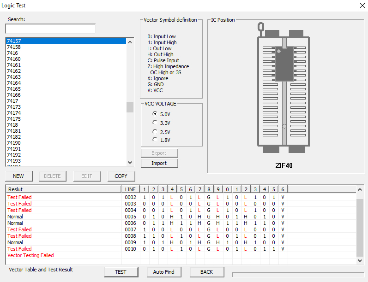Image resolution: width=368 pixels, height=282 pixels.
Task: Click the result table scrollbar thumb
Action: 360,228
